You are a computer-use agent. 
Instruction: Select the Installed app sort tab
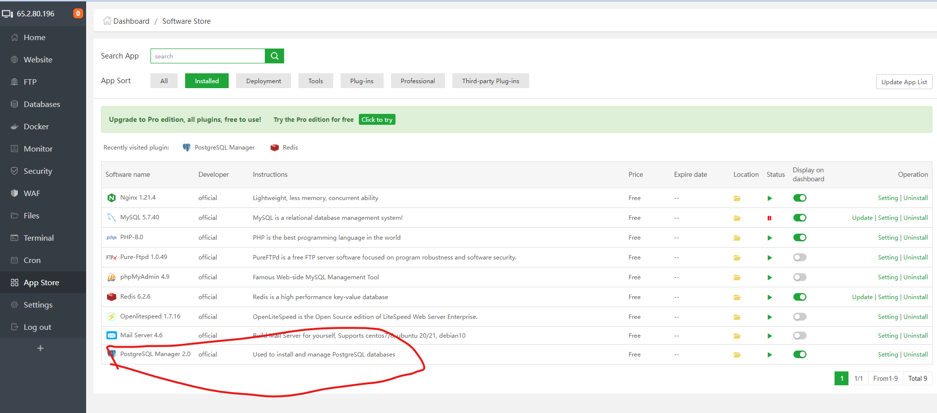click(207, 81)
